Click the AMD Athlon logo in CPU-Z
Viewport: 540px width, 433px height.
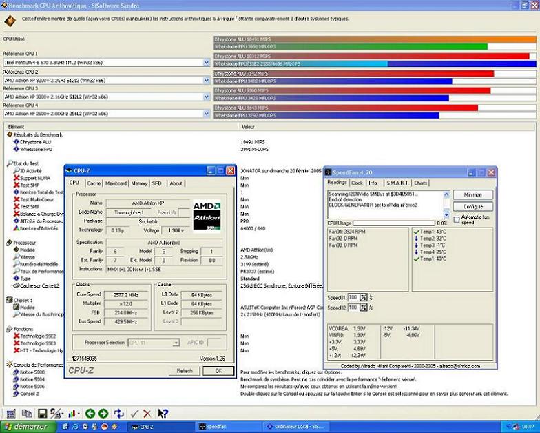(207, 216)
